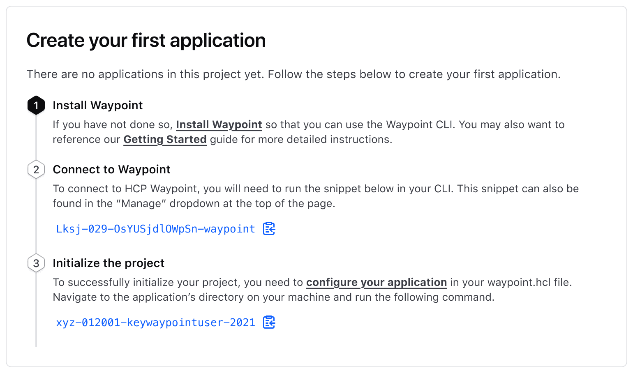The height and width of the screenshot is (373, 633).
Task: Click the Create your first application heading
Action: tap(146, 40)
